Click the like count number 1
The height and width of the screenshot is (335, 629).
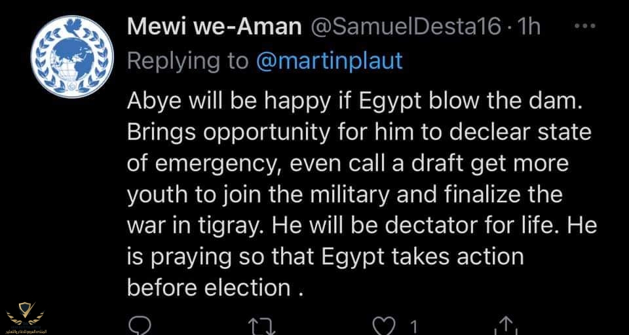coord(412,325)
